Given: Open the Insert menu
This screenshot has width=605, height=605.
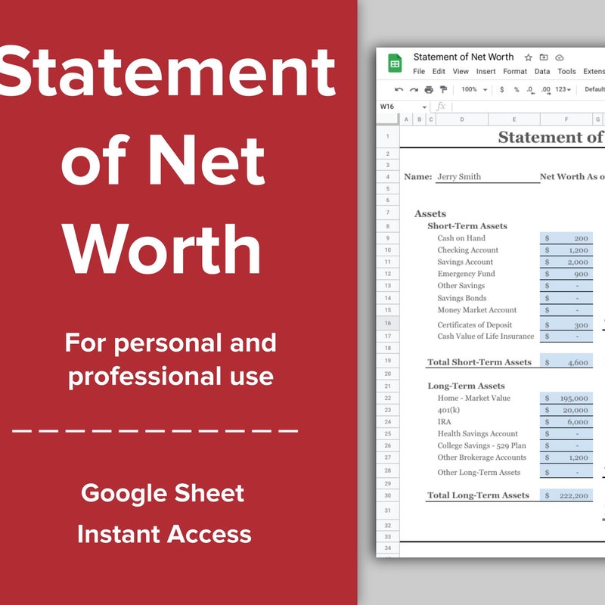Looking at the screenshot, I should (486, 71).
